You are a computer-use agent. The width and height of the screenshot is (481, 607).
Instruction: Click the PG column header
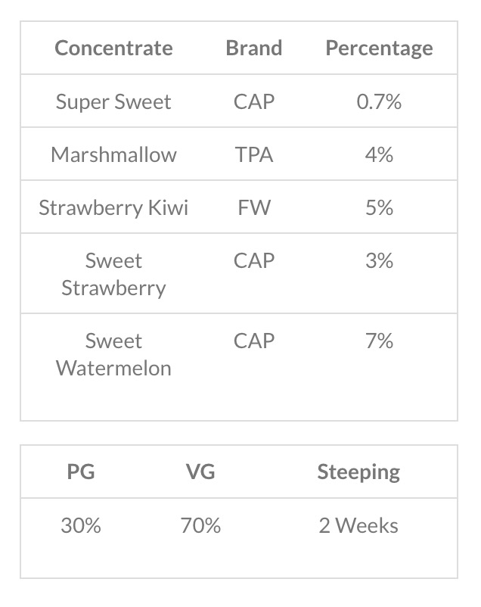pyautogui.click(x=81, y=472)
